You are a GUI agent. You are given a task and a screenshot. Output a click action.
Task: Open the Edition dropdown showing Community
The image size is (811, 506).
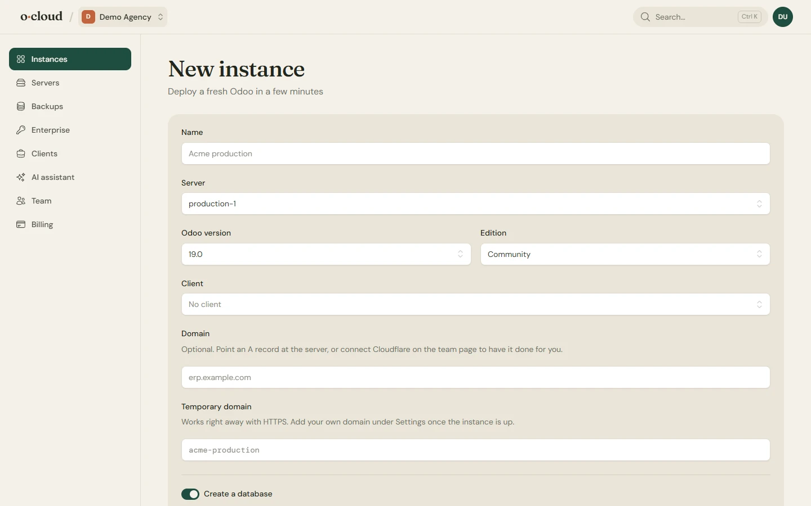click(x=625, y=254)
